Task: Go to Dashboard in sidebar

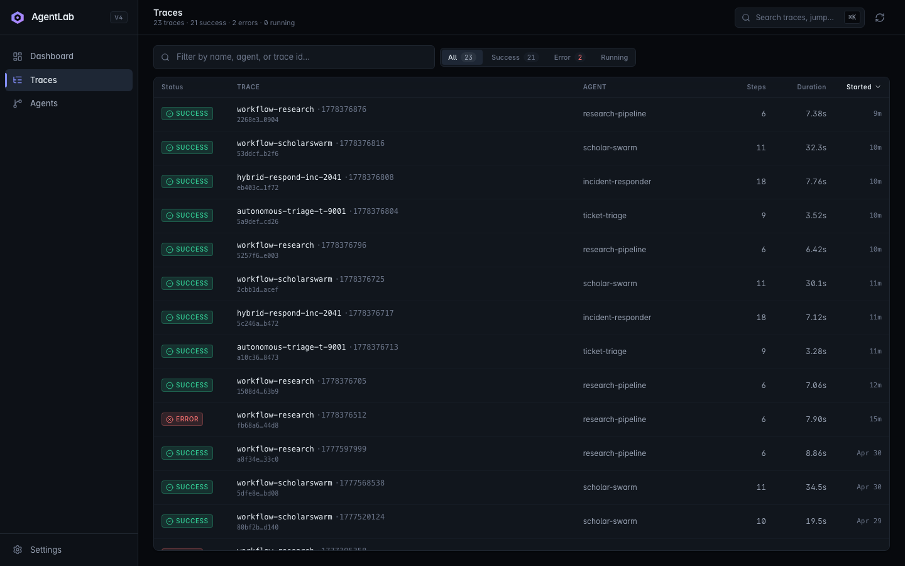Action: point(69,57)
